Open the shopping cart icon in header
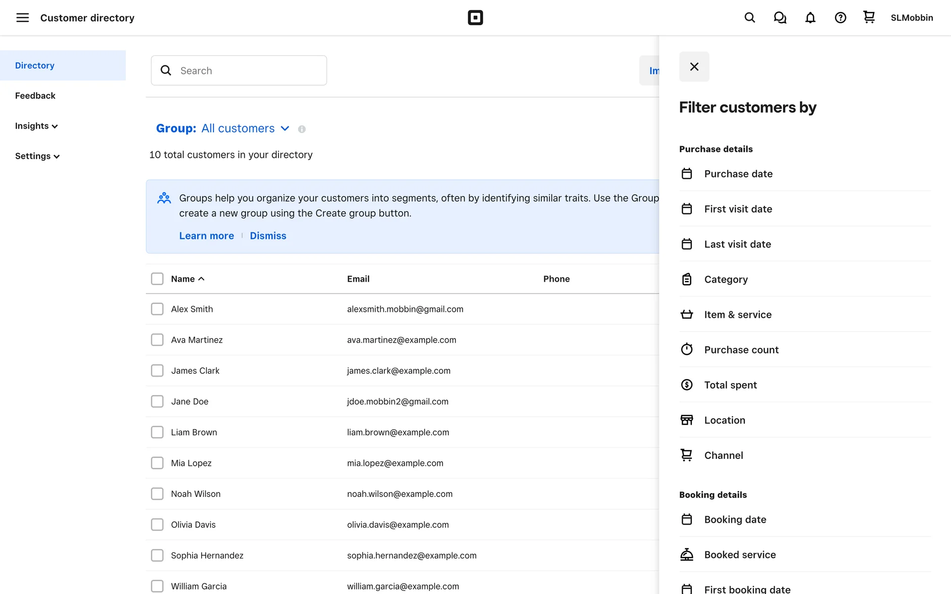This screenshot has height=594, width=951. 869,17
